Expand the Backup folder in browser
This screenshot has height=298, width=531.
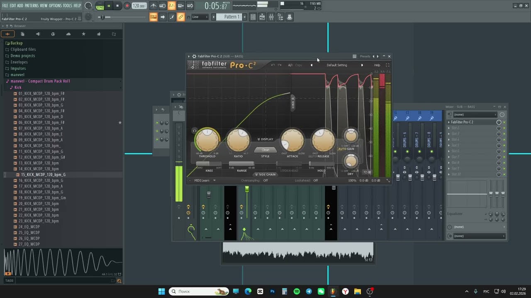pos(17,43)
